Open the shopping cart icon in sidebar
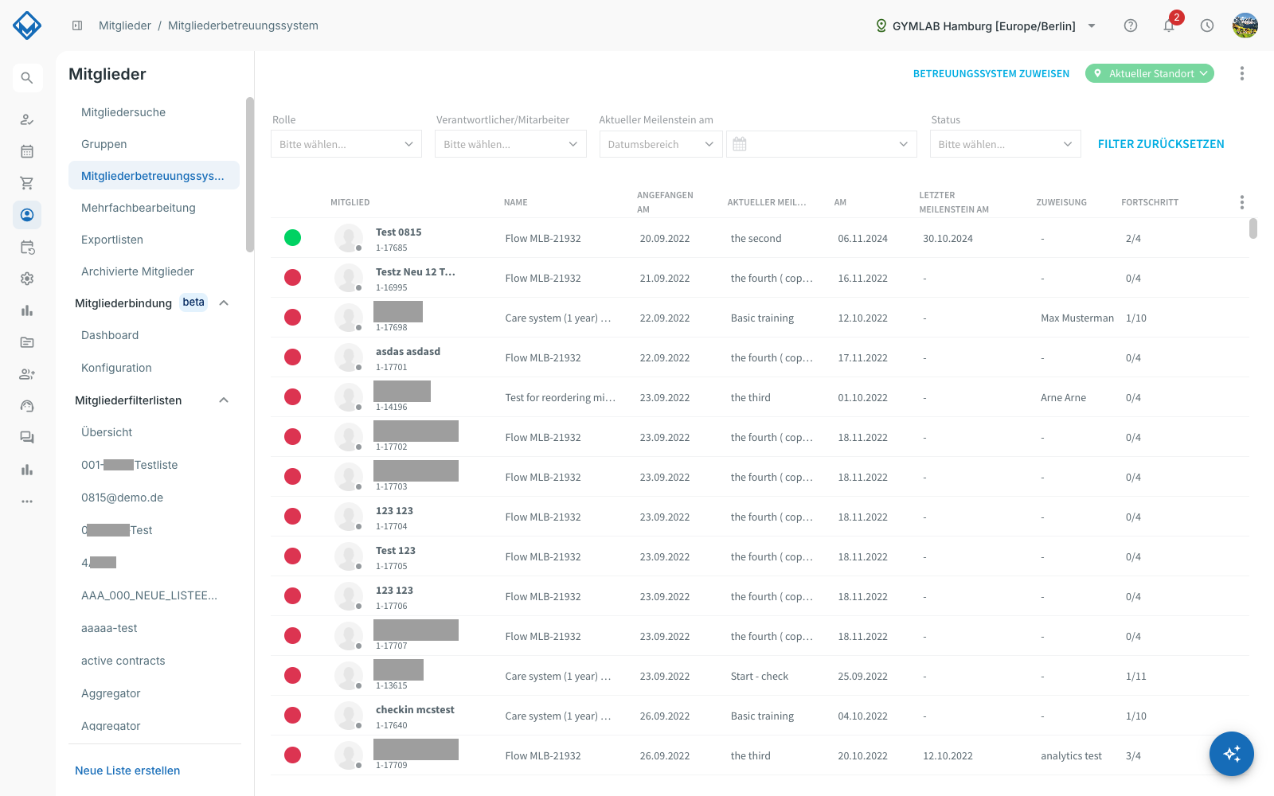Screen dimensions: 1274x796 tap(27, 183)
